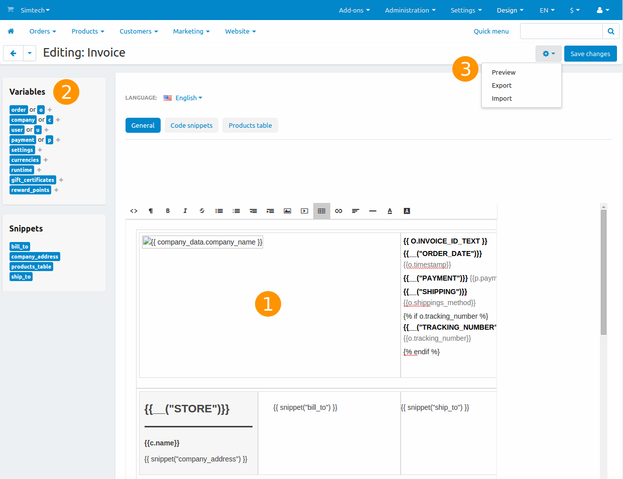623x479 pixels.
Task: Open the Website menu
Action: 240,31
